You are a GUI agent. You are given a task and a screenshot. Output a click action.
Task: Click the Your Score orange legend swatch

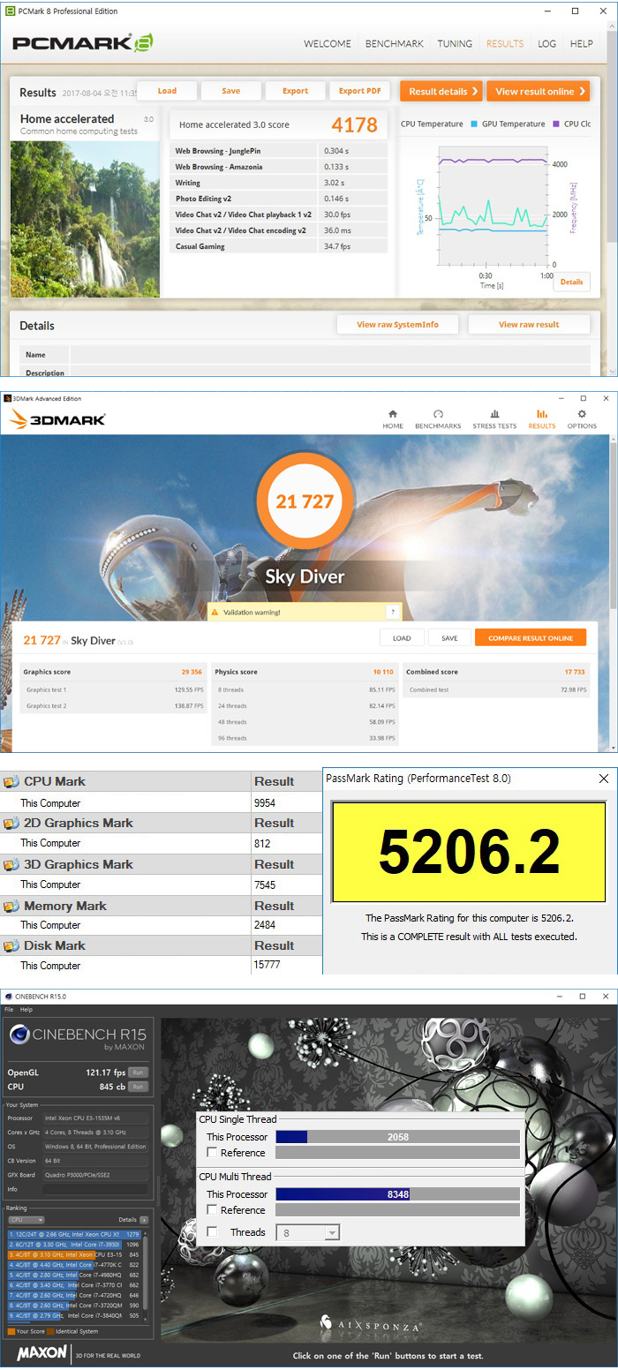10,1331
